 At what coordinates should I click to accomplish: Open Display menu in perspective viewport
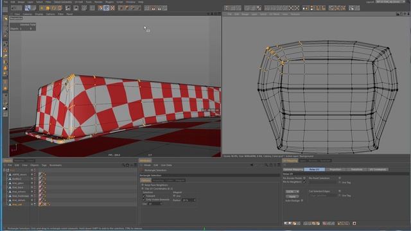tap(39, 14)
